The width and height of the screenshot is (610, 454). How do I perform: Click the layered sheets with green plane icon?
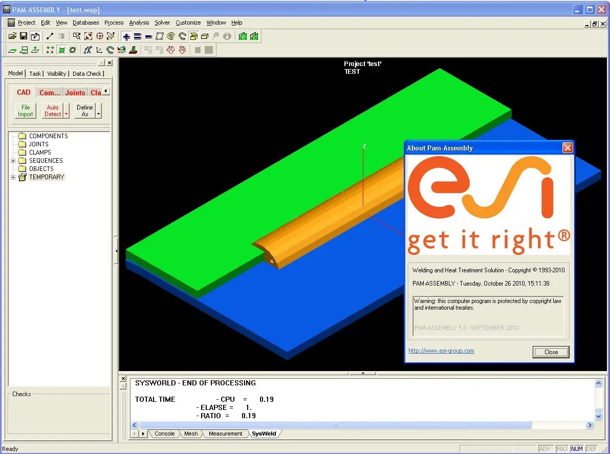(x=24, y=50)
